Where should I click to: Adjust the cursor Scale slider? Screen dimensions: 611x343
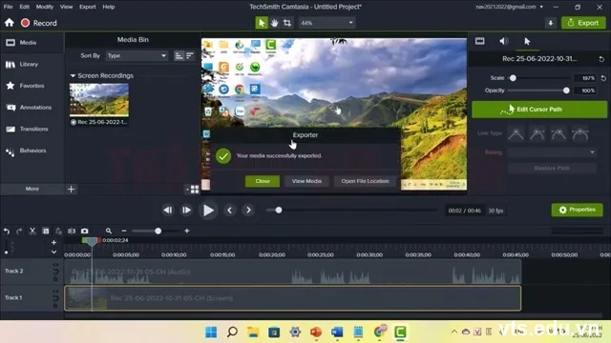pos(513,78)
